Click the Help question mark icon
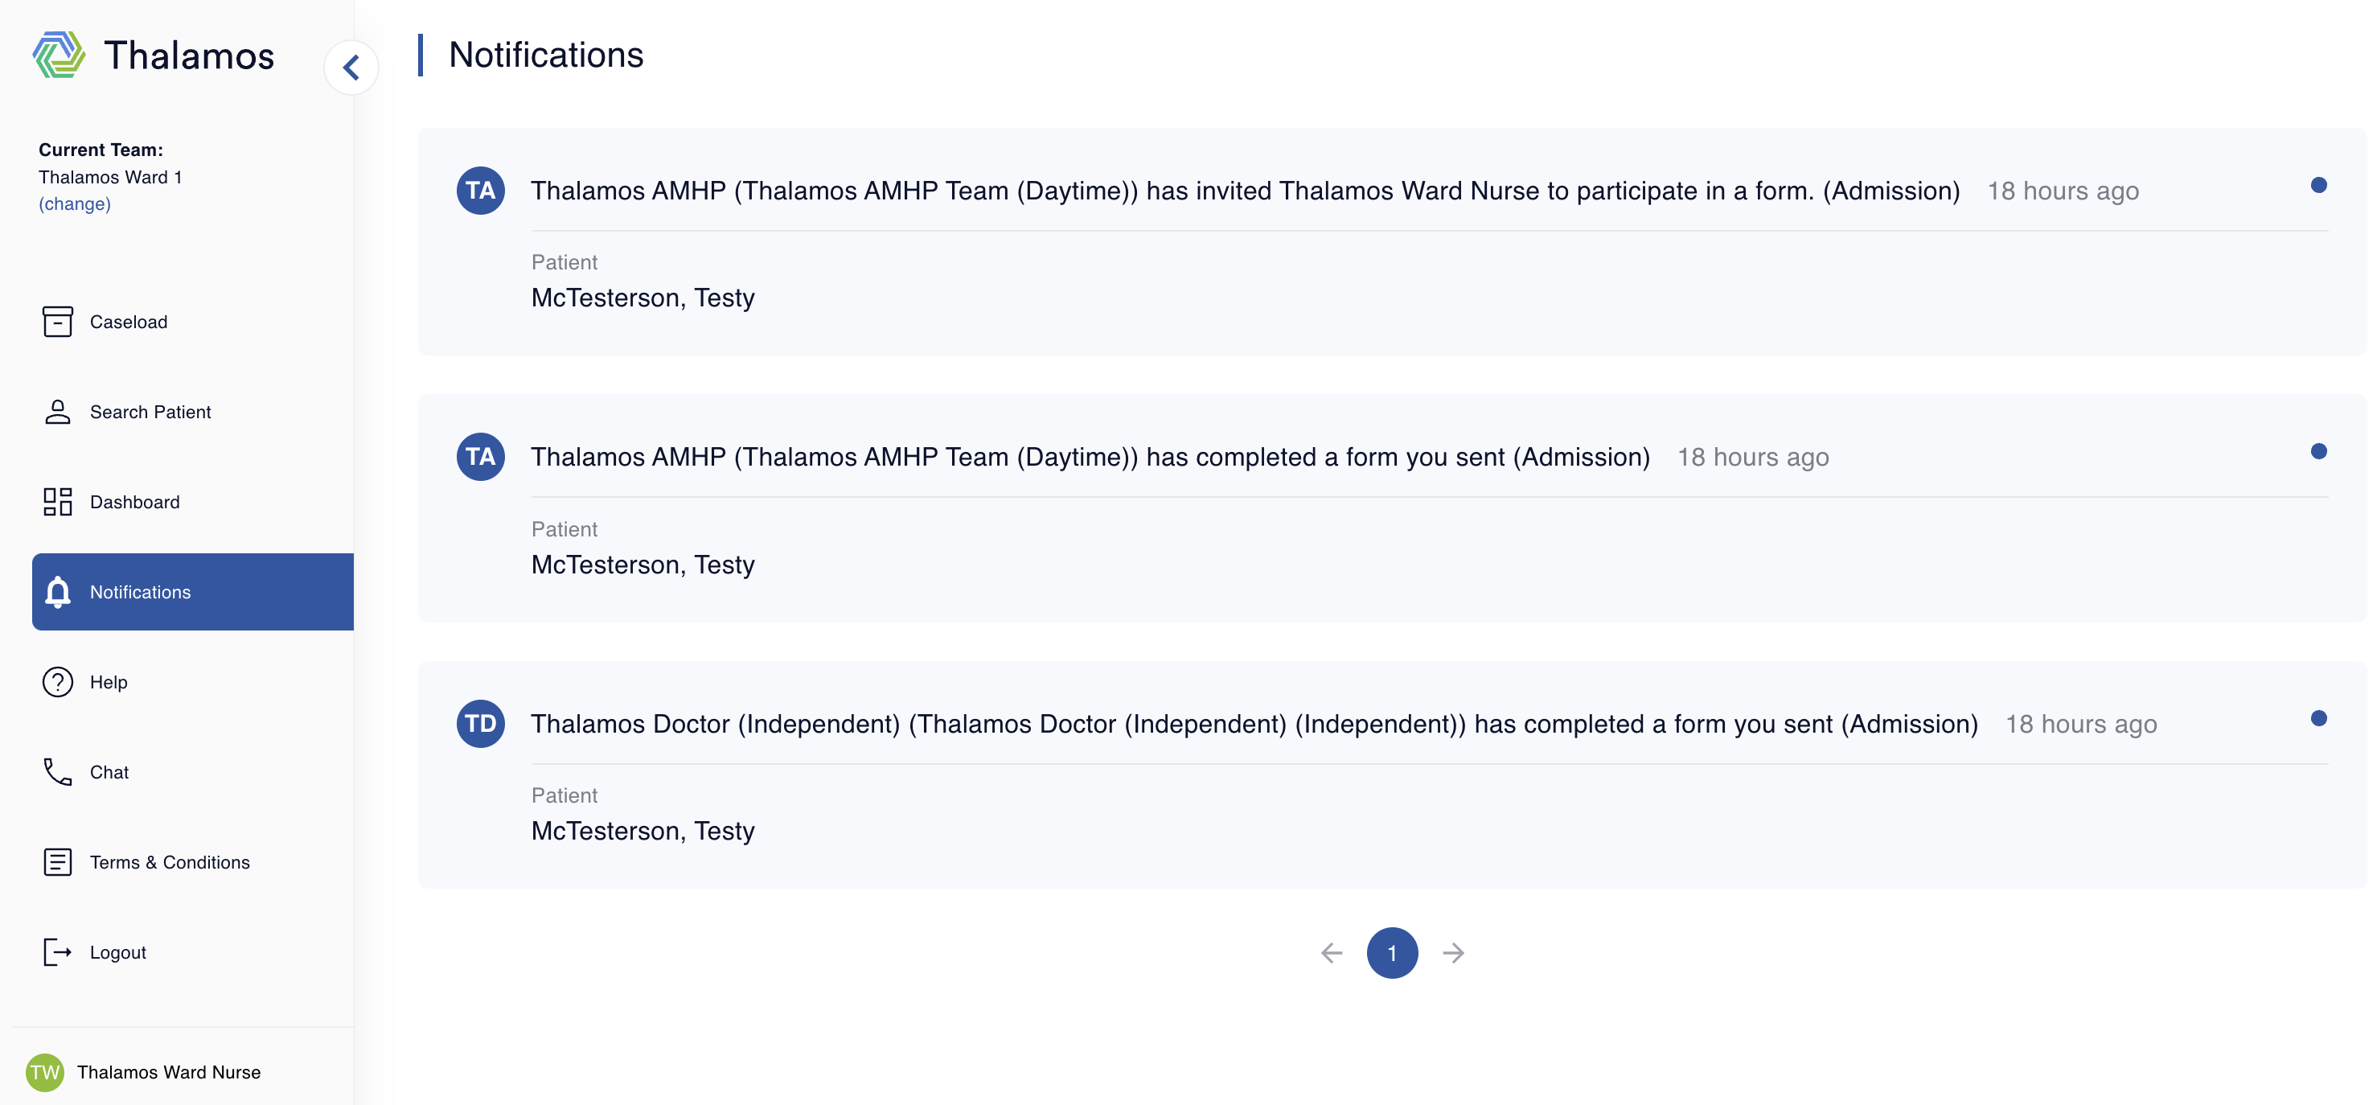The width and height of the screenshot is (2377, 1105). 57,682
